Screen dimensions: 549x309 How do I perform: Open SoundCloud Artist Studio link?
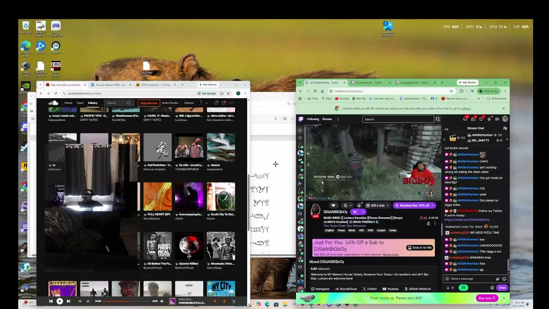click(170, 103)
